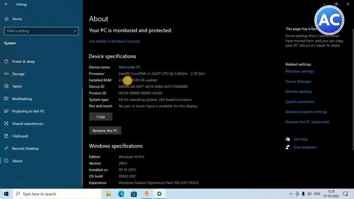354x199 pixels.
Task: Click the Storage drive icon
Action: (x=6, y=74)
